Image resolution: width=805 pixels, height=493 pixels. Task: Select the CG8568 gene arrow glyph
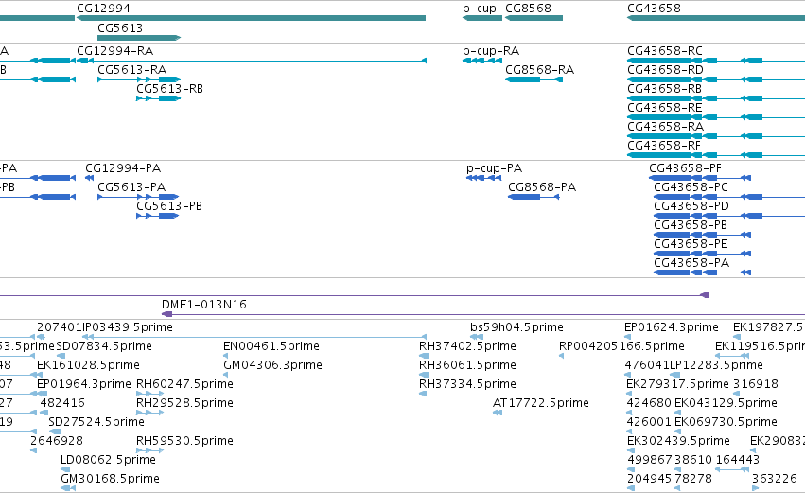tap(534, 18)
